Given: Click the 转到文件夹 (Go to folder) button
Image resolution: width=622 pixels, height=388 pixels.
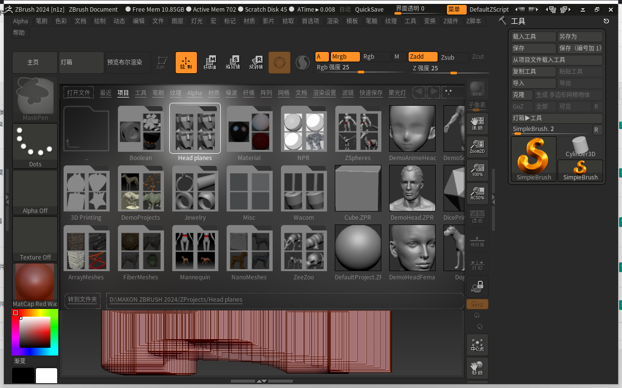Looking at the screenshot, I should point(82,299).
